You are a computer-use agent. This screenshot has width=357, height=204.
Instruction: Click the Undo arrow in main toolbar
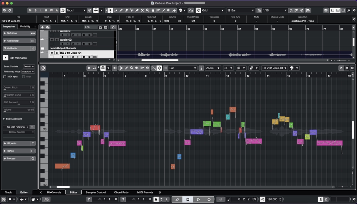coord(4,10)
